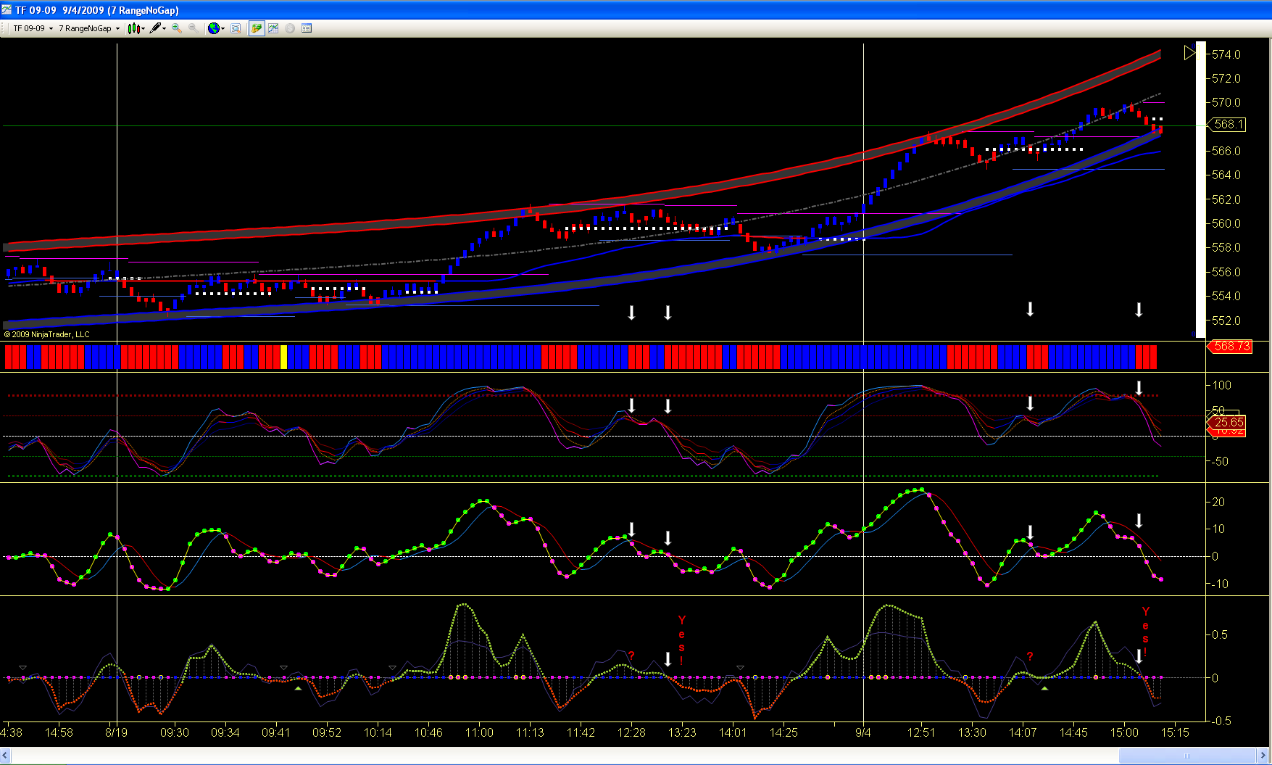
Task: Click the red 568.73 last price marker
Action: [1229, 347]
